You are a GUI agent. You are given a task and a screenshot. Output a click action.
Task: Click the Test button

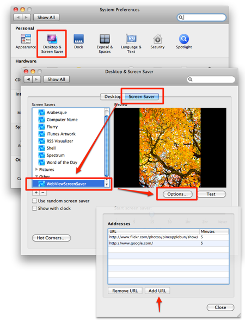point(211,194)
